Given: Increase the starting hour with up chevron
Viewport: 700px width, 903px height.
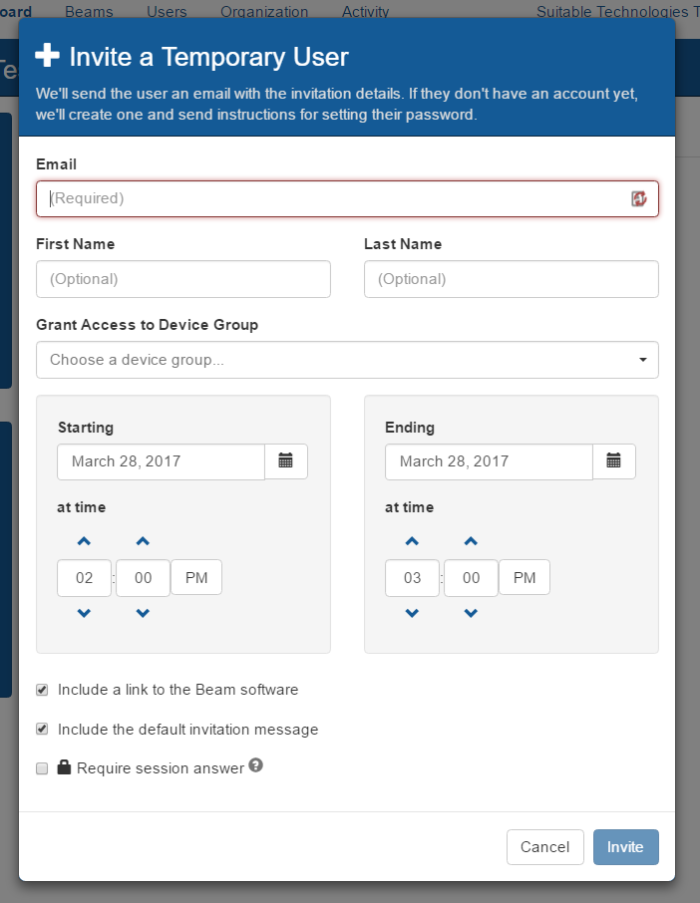Looking at the screenshot, I should click(84, 542).
